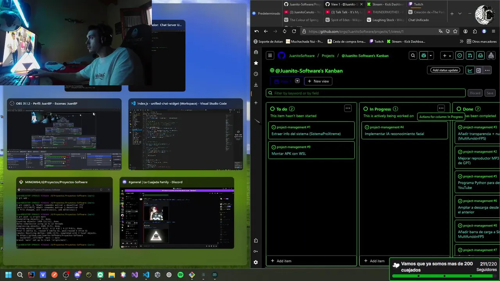Image resolution: width=500 pixels, height=281 pixels.
Task: Switch to Juanito-Software/Proyectos browser tab
Action: pyautogui.click(x=302, y=4)
